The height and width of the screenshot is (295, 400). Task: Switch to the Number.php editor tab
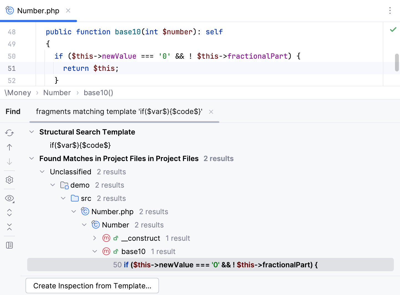[38, 10]
